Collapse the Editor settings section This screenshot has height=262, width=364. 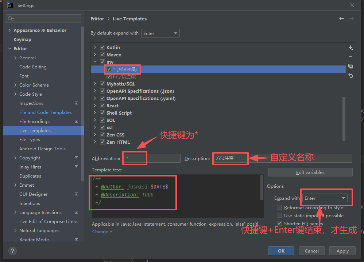point(9,48)
